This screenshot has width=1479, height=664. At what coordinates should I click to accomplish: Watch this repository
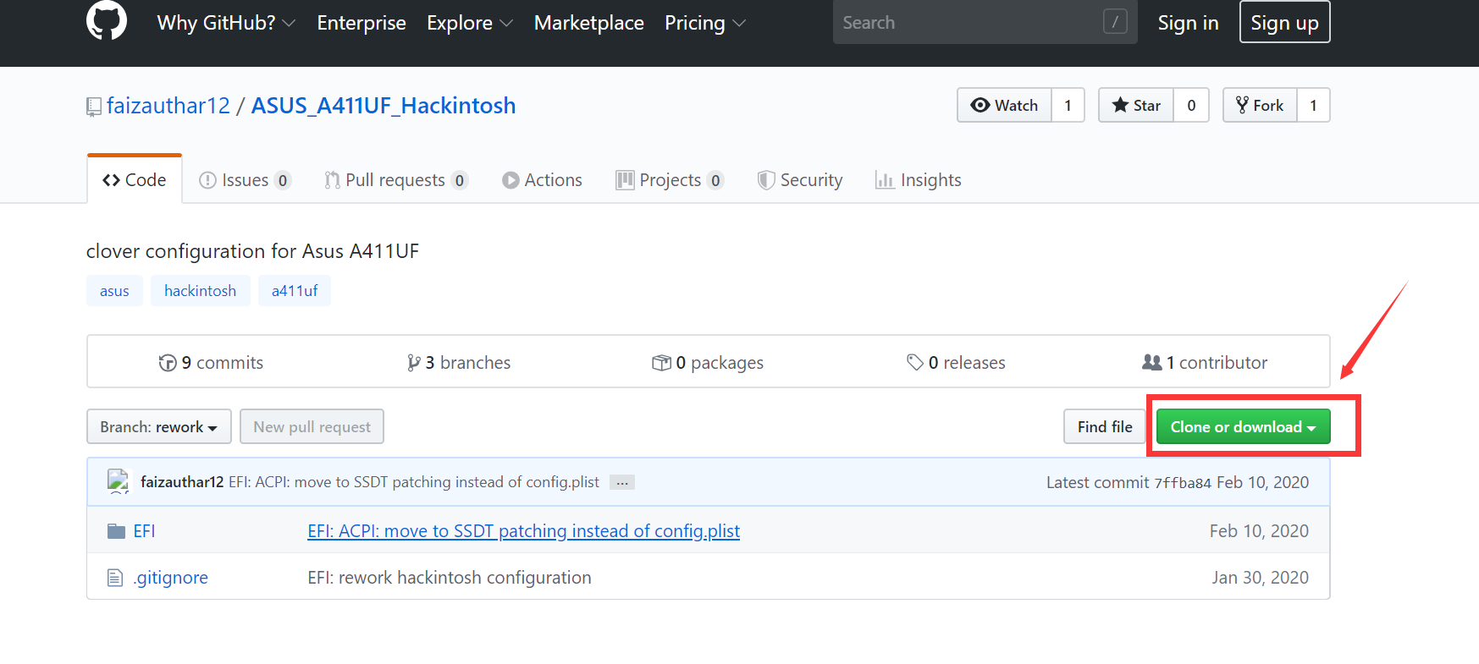pyautogui.click(x=1005, y=106)
